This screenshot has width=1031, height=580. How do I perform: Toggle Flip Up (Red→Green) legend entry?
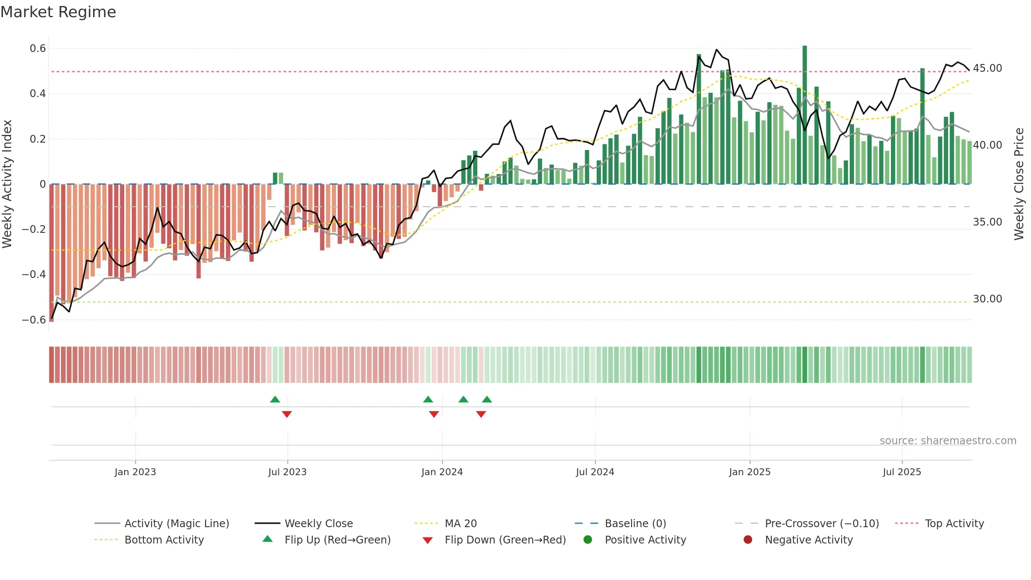[326, 540]
